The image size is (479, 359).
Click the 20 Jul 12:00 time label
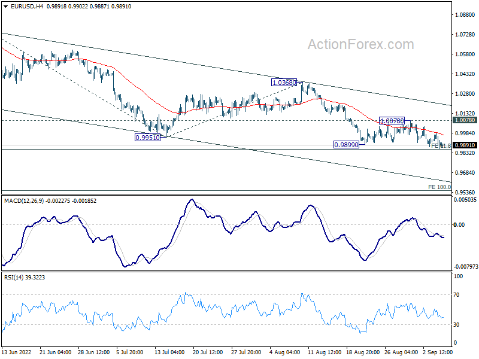click(208, 352)
